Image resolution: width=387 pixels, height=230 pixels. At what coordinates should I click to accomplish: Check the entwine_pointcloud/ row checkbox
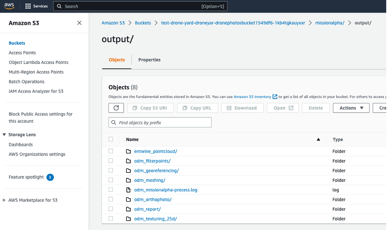click(x=111, y=151)
